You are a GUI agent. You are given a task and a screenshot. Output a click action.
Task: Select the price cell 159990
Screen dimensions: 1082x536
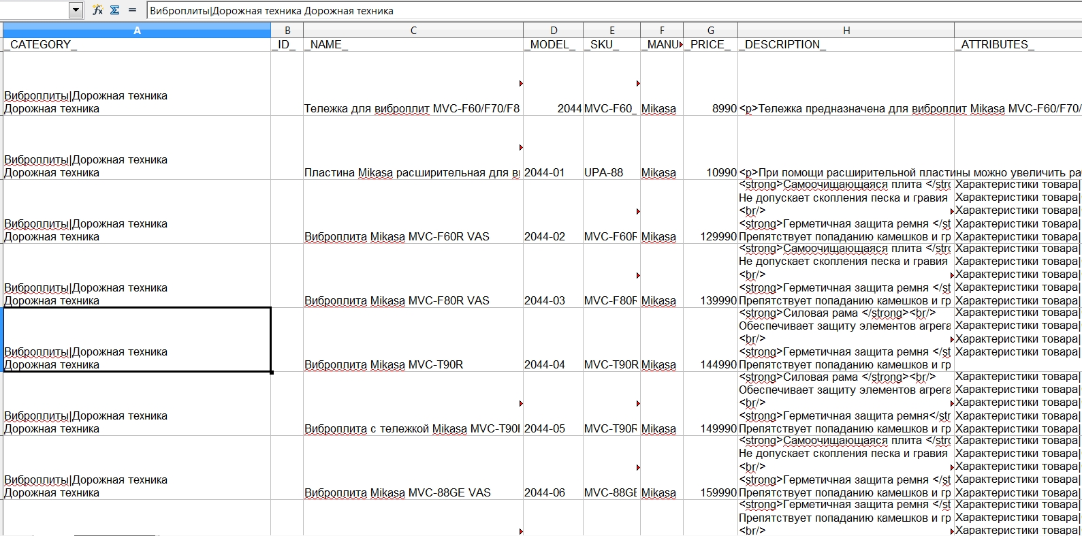[711, 467]
